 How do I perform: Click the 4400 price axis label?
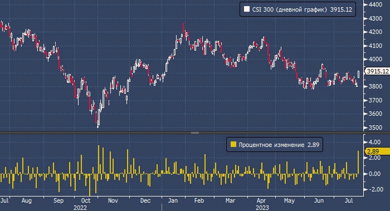pyautogui.click(x=376, y=4)
